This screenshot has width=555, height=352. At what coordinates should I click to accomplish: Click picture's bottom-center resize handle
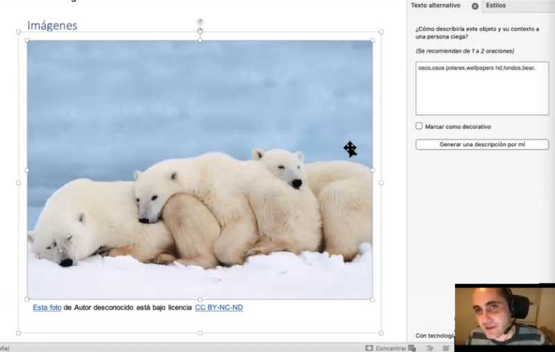(x=200, y=299)
